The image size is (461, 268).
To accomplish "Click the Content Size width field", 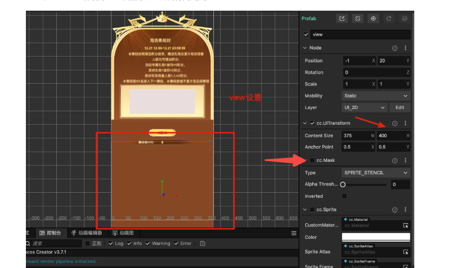I will point(359,135).
